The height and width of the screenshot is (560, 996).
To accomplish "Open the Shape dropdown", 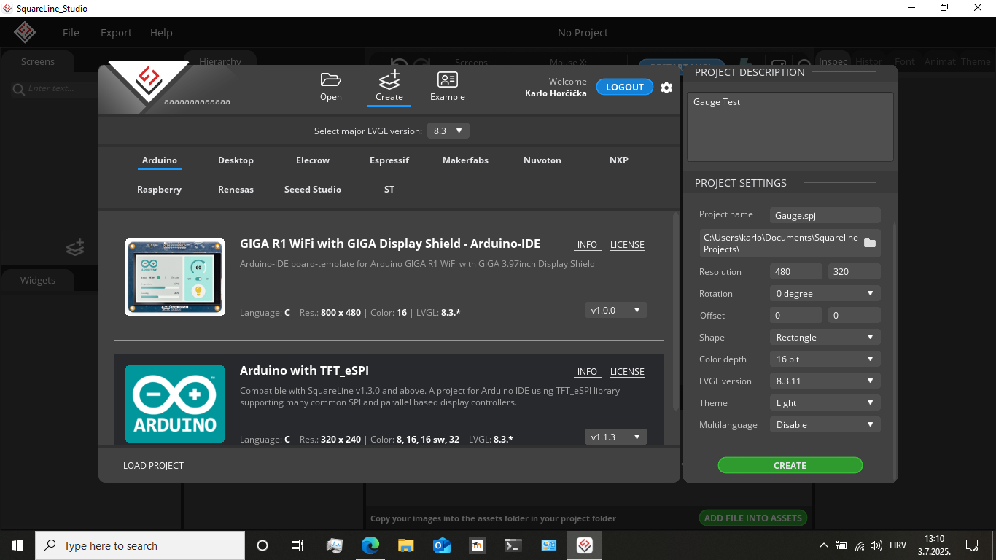I will tap(825, 337).
